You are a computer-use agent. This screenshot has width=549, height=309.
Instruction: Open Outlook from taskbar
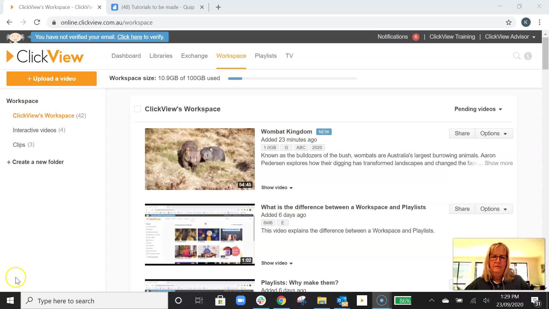[x=342, y=301]
